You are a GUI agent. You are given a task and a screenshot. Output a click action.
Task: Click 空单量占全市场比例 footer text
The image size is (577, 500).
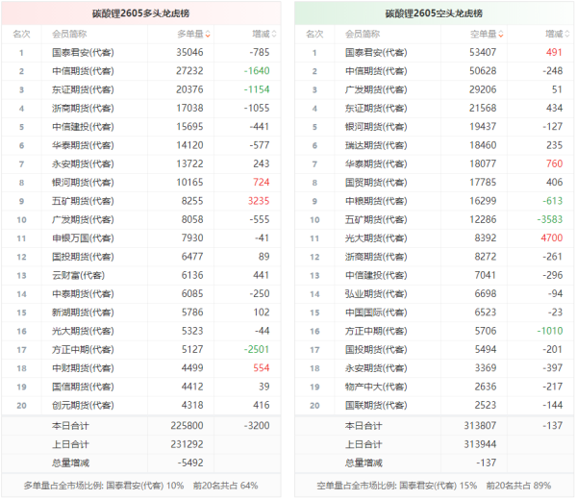(396, 486)
